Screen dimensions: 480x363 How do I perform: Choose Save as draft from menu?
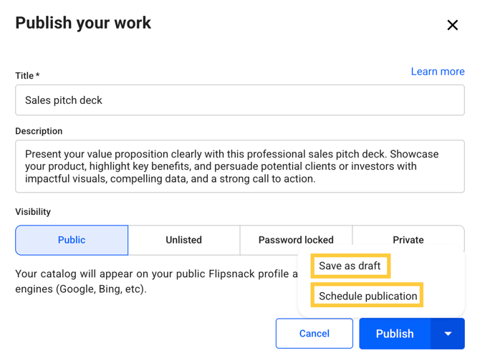coord(350,266)
